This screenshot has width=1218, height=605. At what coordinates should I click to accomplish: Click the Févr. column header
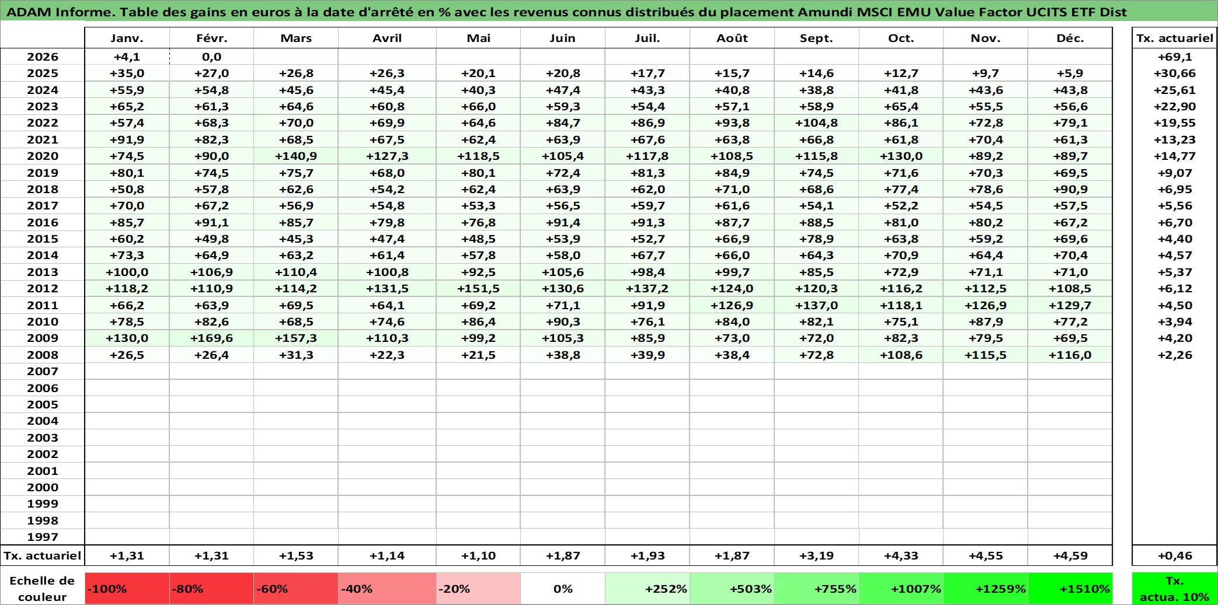211,38
